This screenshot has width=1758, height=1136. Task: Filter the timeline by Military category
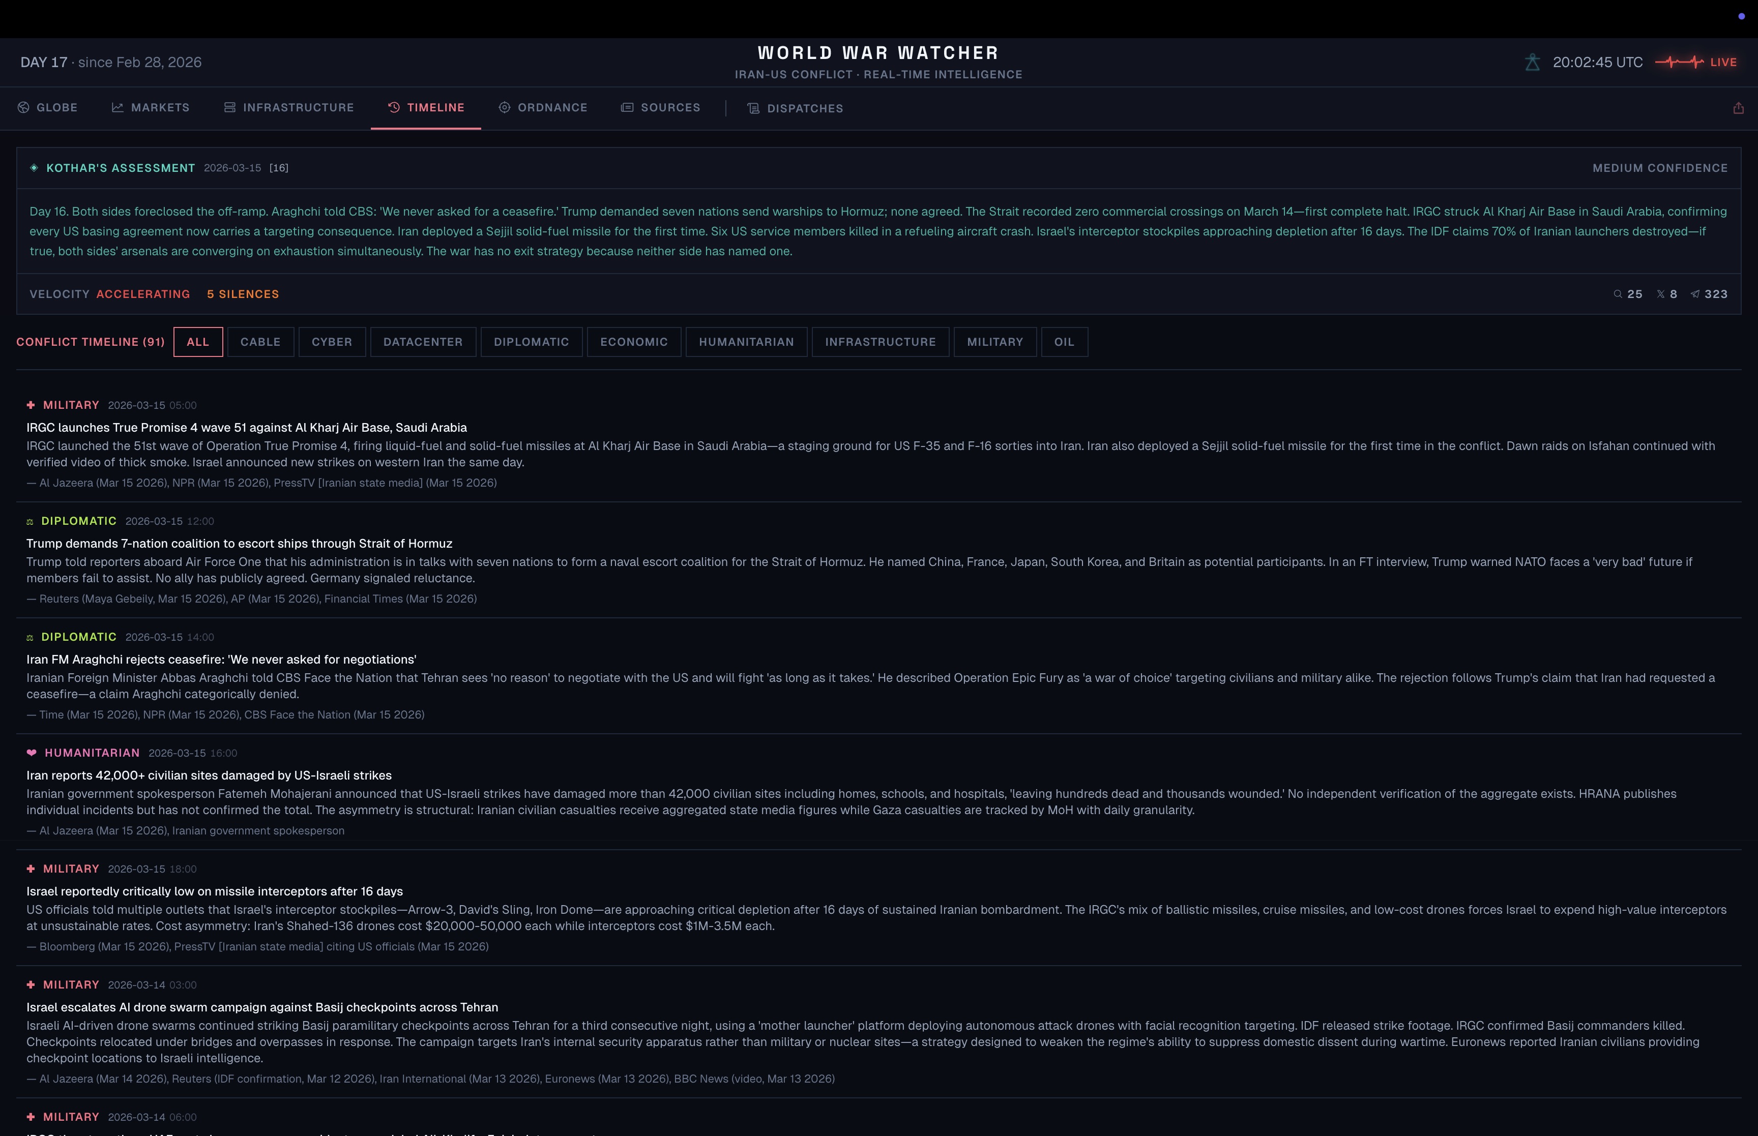[x=994, y=342]
